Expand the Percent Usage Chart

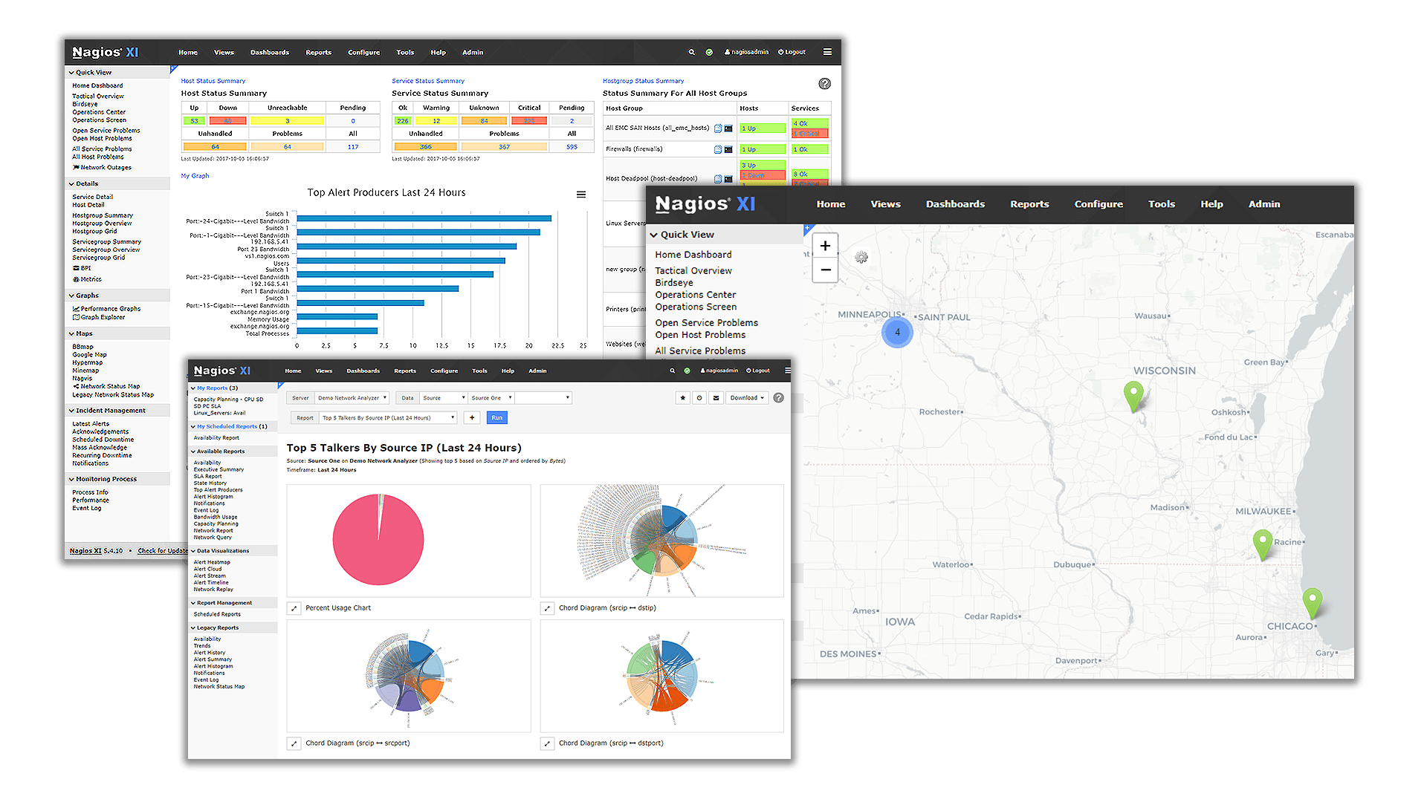[294, 608]
